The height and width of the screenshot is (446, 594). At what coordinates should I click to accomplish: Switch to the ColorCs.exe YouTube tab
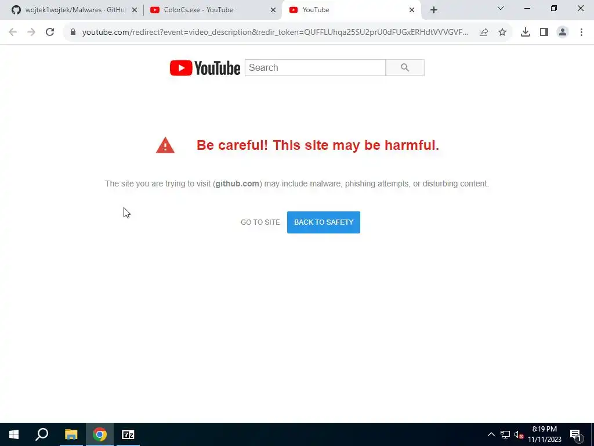212,10
